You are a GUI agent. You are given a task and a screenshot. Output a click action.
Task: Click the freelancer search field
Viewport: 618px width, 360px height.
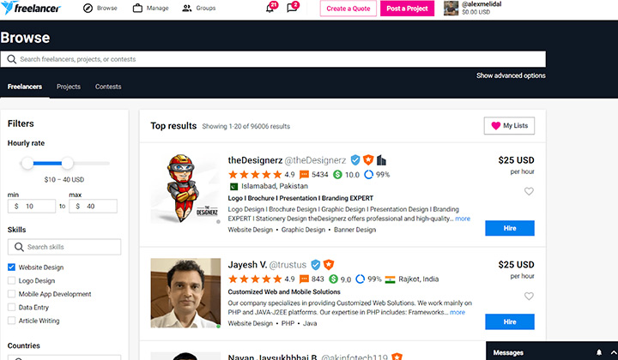pos(273,59)
